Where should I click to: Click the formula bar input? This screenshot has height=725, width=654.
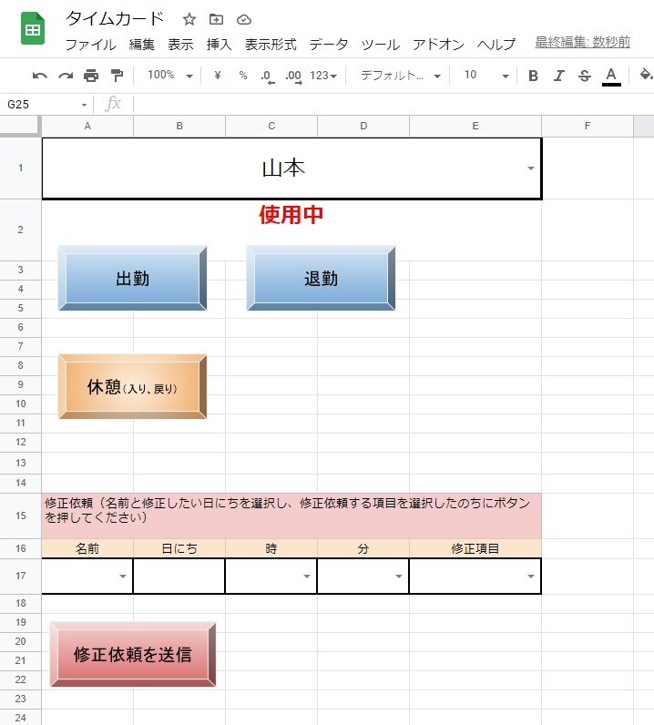pos(393,105)
